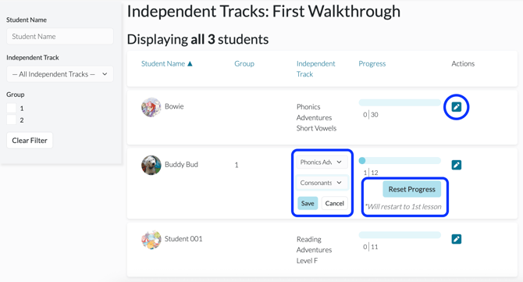The width and height of the screenshot is (523, 282).
Task: Sort by the Progress column header
Action: [x=372, y=64]
